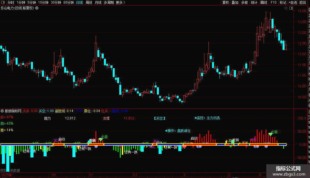Select the 1分钟 timeframe tab

tap(21, 2)
